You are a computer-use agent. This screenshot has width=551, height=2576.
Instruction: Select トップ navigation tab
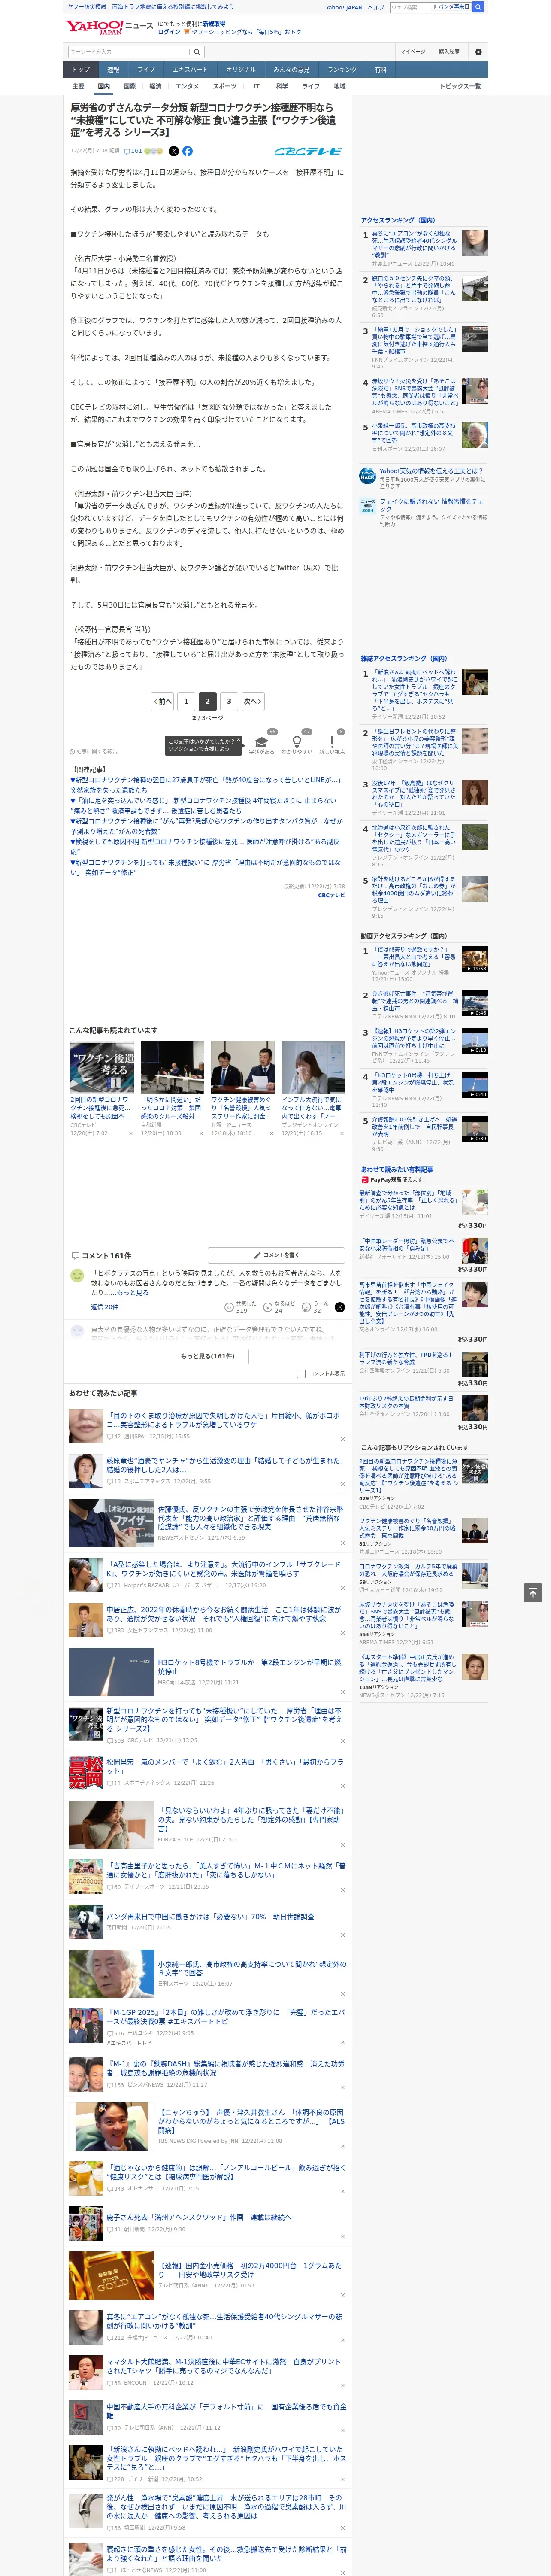coord(81,70)
